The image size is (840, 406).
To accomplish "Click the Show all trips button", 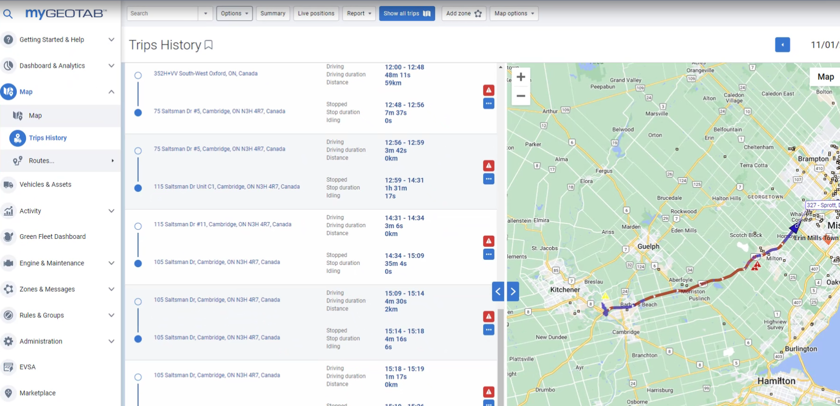I will pyautogui.click(x=407, y=14).
